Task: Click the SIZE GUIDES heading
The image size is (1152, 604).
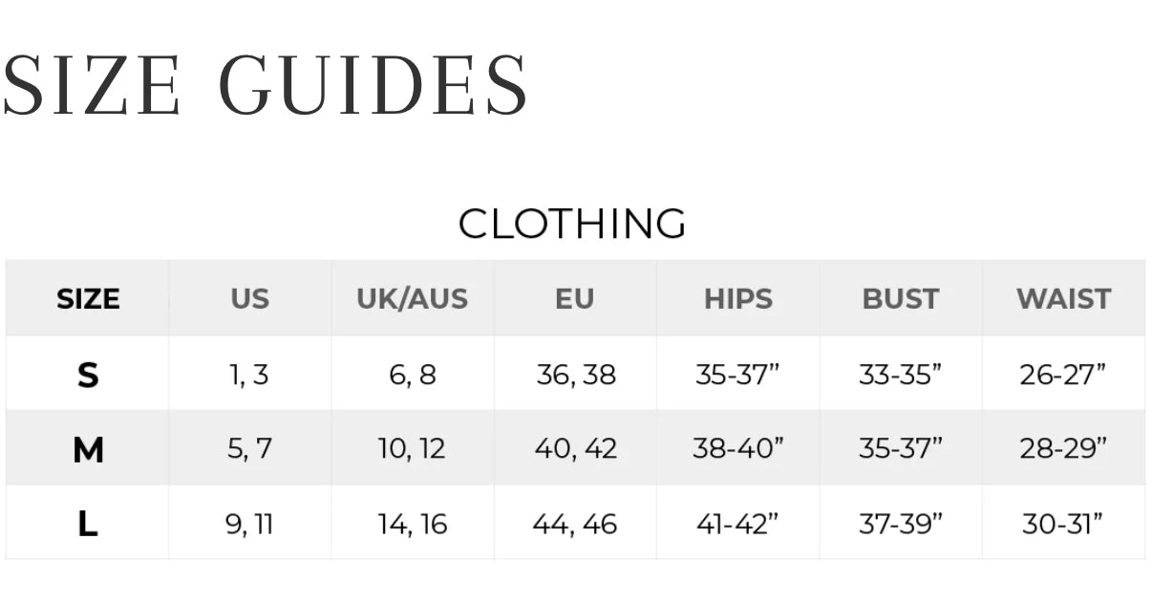Action: tap(265, 84)
